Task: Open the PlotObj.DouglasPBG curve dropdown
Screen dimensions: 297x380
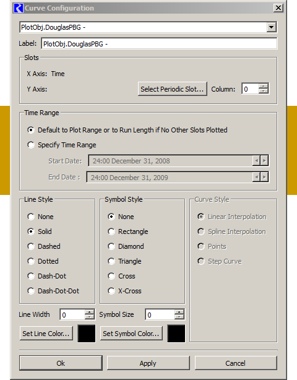Action: click(x=271, y=27)
